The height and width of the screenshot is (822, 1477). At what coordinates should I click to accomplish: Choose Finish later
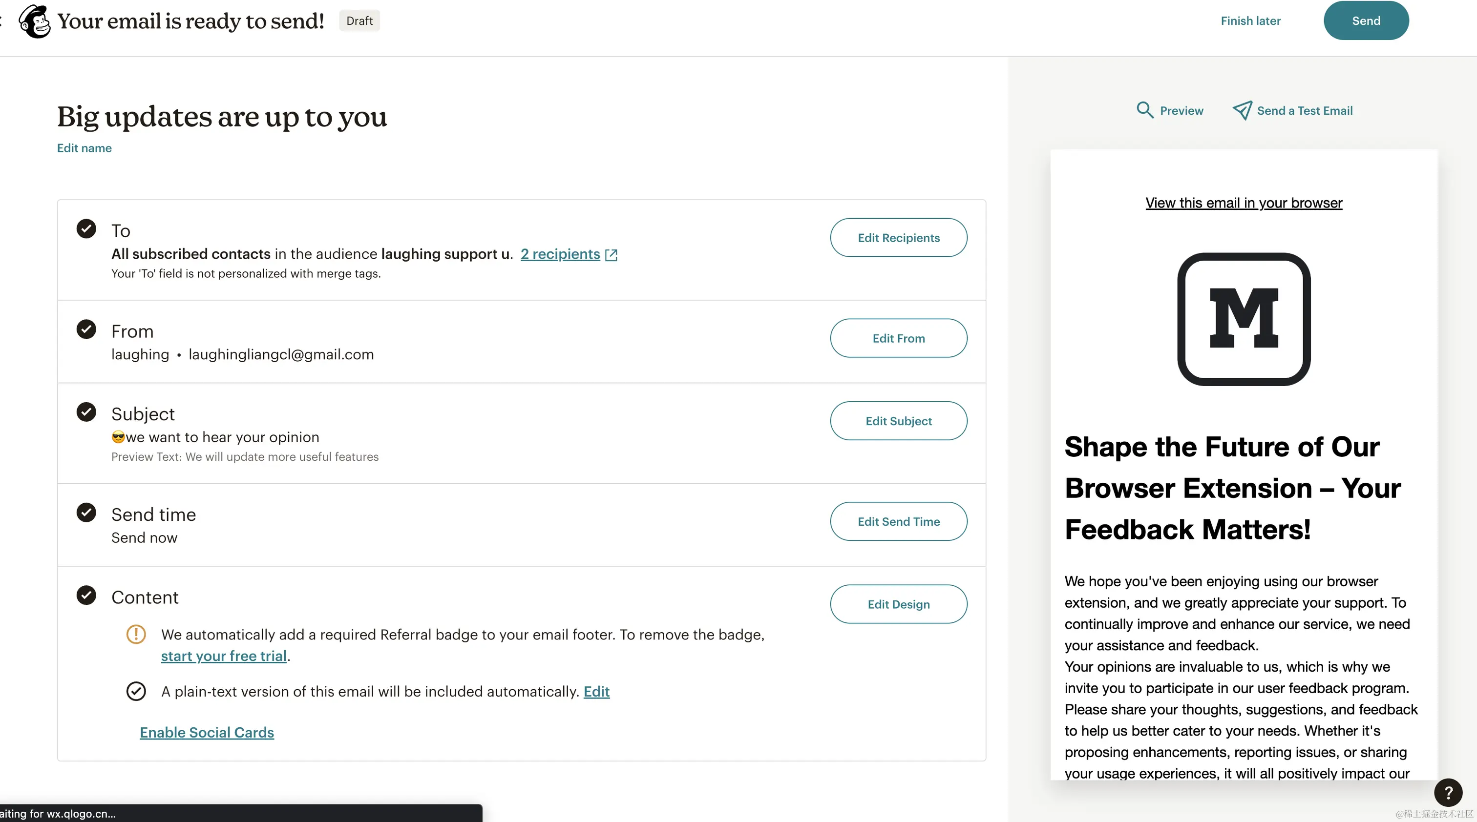point(1250,21)
